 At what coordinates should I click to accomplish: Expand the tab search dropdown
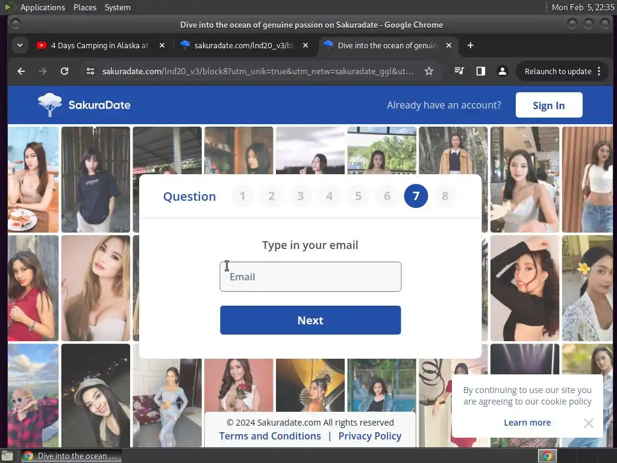(20, 45)
